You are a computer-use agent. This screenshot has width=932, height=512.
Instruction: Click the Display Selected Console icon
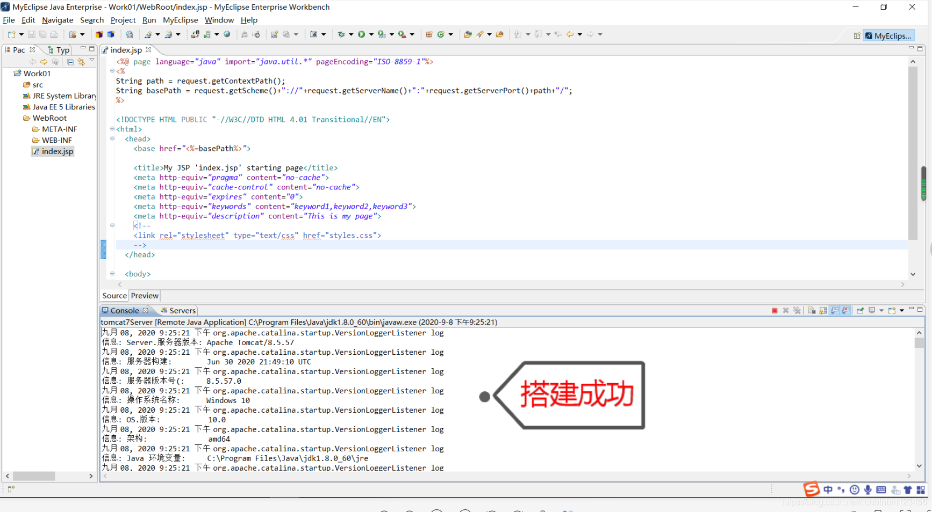(872, 311)
